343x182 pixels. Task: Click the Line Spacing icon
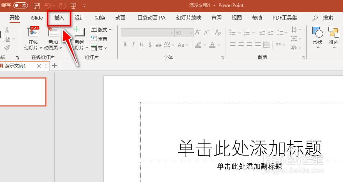(x=280, y=33)
